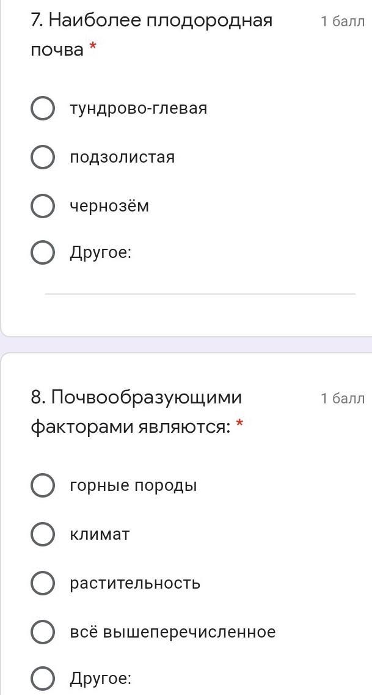Select the radio circle beside горные породы
Image resolution: width=372 pixels, height=695 pixels.
(42, 486)
